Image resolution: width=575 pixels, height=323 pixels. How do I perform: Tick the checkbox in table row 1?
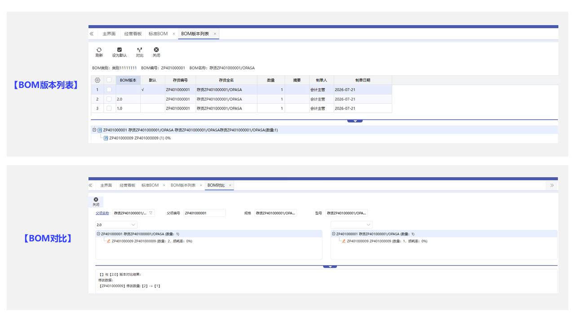coord(109,90)
